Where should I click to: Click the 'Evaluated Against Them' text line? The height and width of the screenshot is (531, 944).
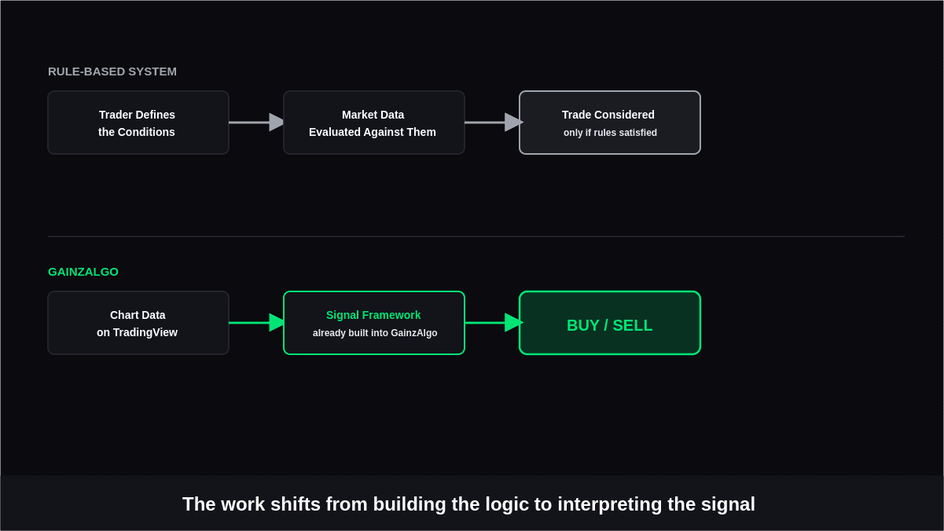click(x=373, y=132)
